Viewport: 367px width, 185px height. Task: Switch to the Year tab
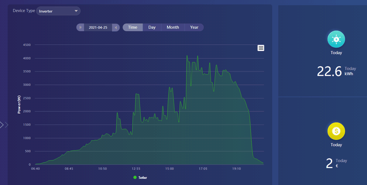point(194,27)
